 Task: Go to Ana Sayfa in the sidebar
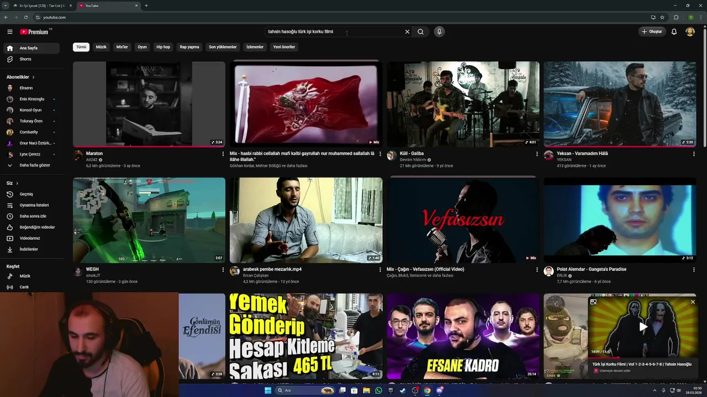click(x=30, y=48)
